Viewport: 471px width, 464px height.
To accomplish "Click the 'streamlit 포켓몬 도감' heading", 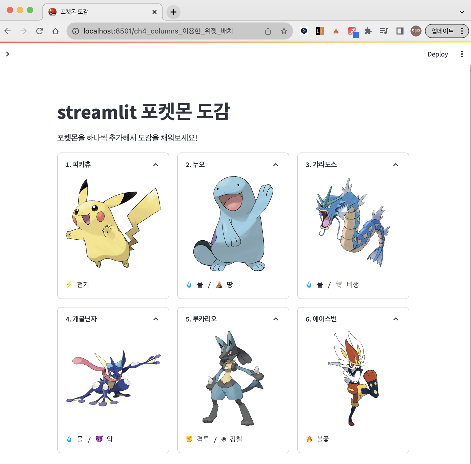I will (x=144, y=111).
